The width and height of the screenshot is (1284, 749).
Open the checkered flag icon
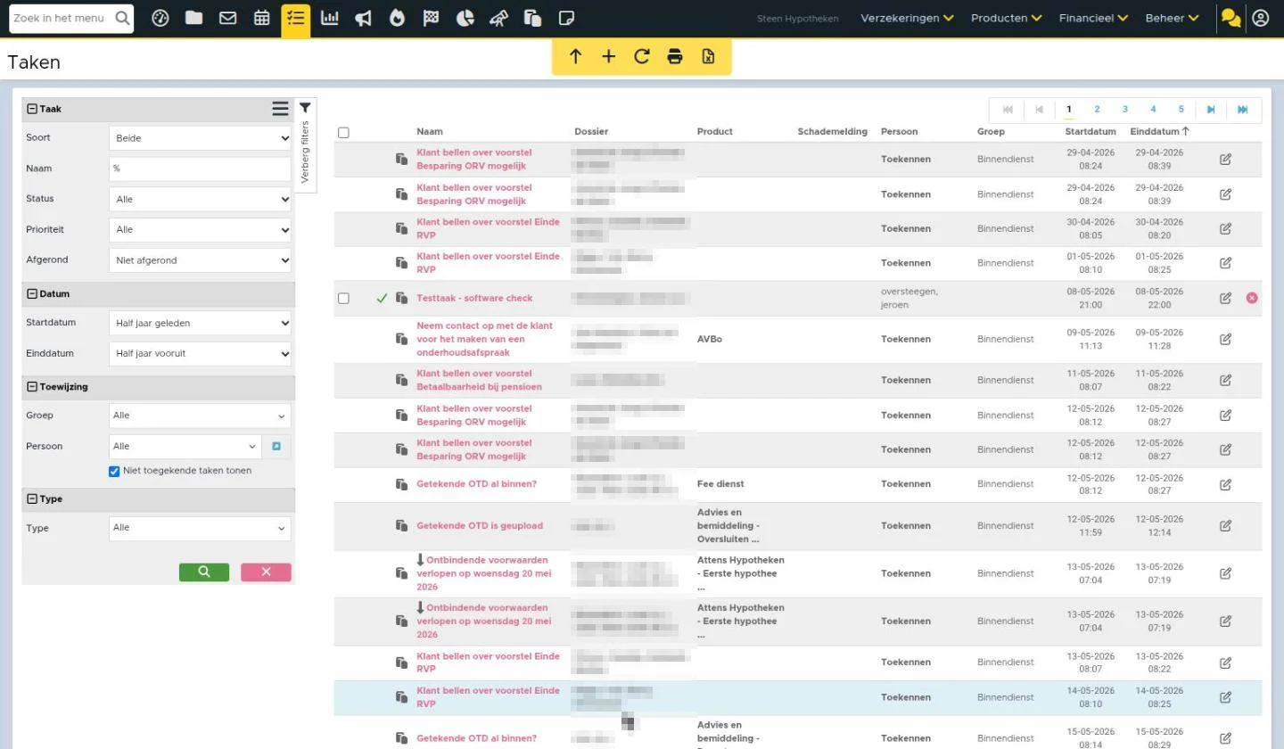[x=431, y=18]
